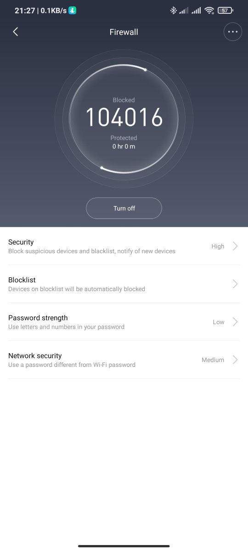The image size is (248, 551).
Task: Change the High security level value
Action: click(x=218, y=246)
